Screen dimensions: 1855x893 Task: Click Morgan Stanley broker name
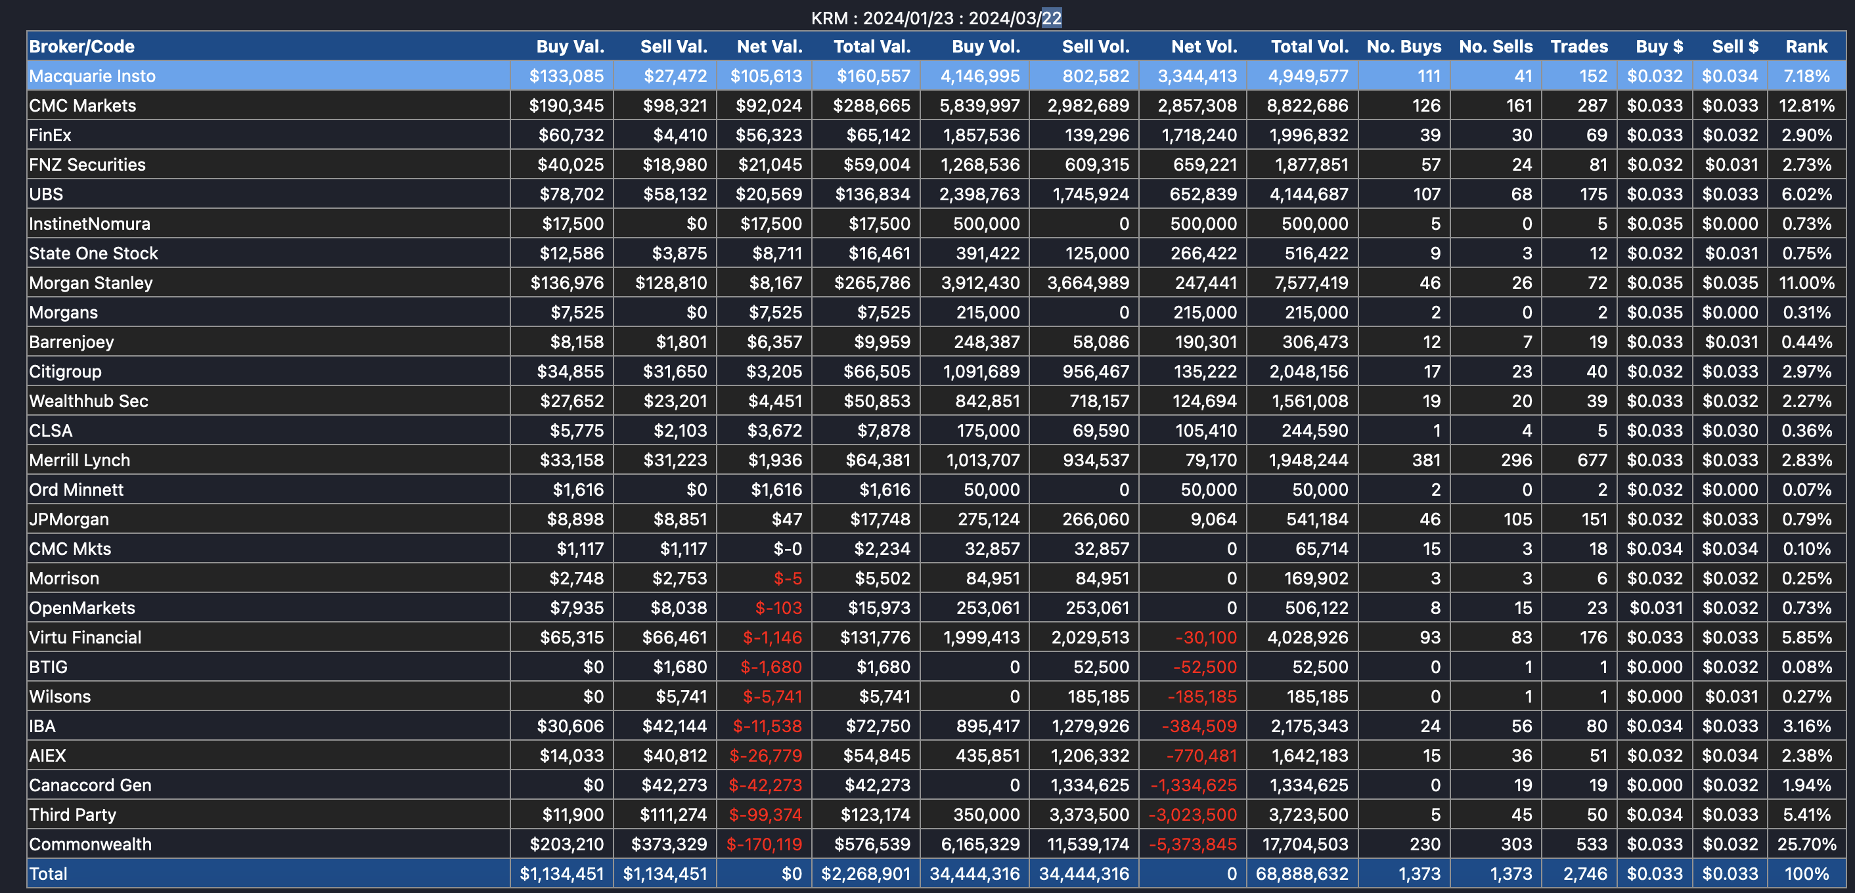(x=91, y=283)
